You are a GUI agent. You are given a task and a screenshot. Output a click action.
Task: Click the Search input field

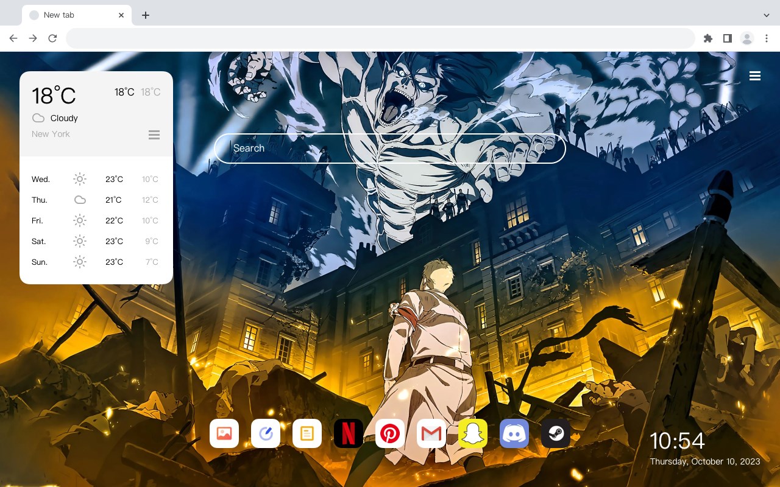[x=390, y=148]
